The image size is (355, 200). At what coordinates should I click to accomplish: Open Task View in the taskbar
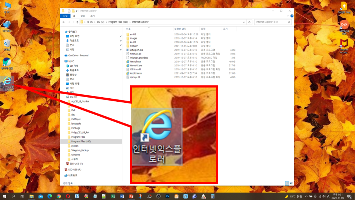click(22, 196)
